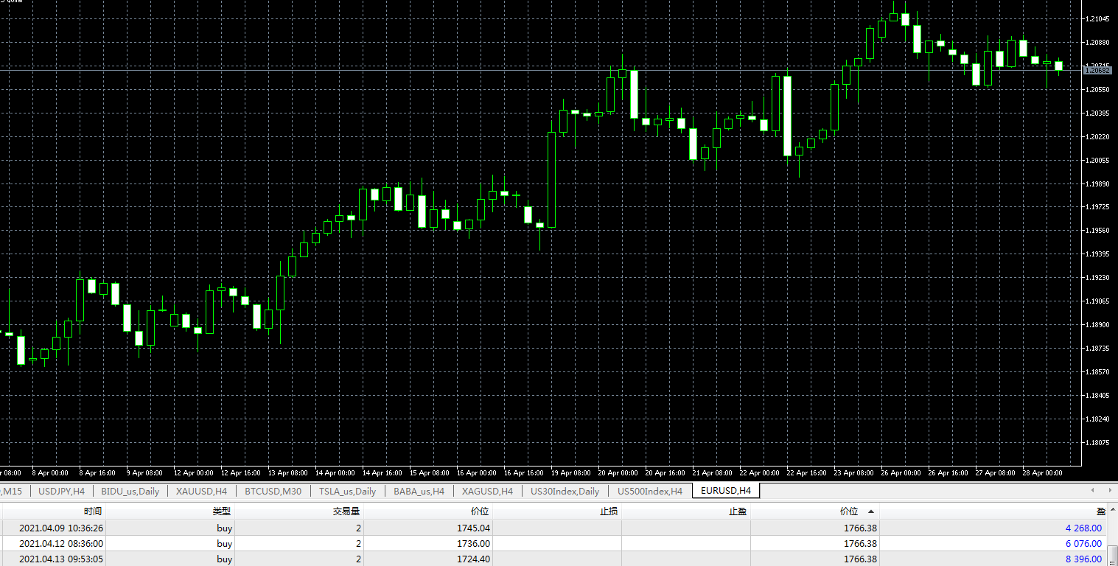Image resolution: width=1118 pixels, height=566 pixels.
Task: Switch to the BABA_us,H4 tab
Action: 419,491
